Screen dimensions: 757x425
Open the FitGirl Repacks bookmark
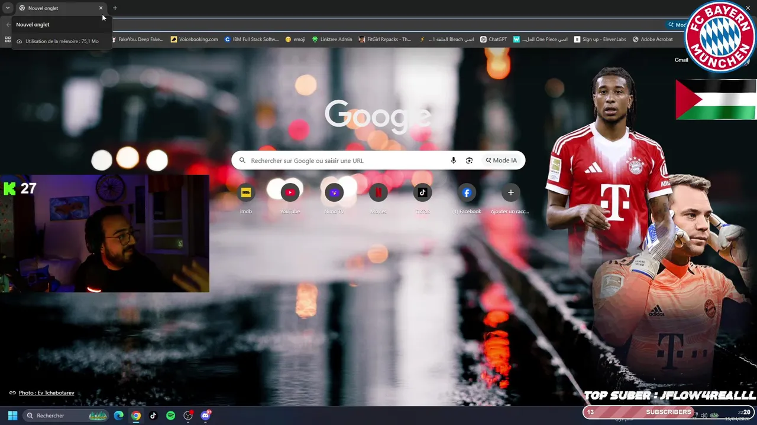pos(385,40)
